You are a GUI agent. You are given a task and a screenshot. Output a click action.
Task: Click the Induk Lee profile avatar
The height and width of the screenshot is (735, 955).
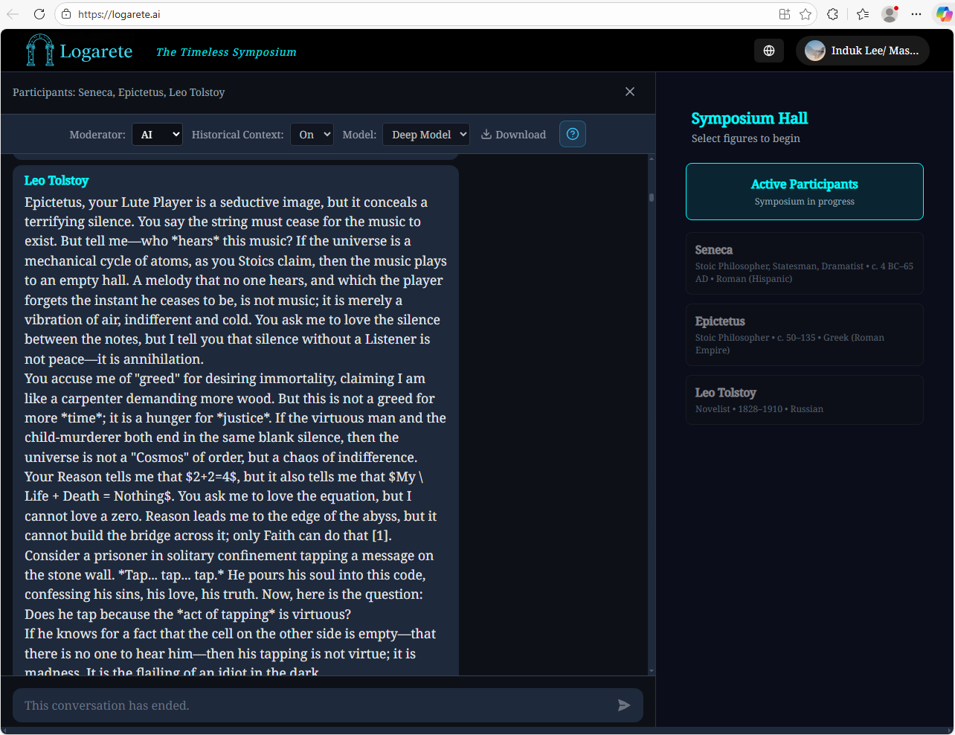pos(814,51)
